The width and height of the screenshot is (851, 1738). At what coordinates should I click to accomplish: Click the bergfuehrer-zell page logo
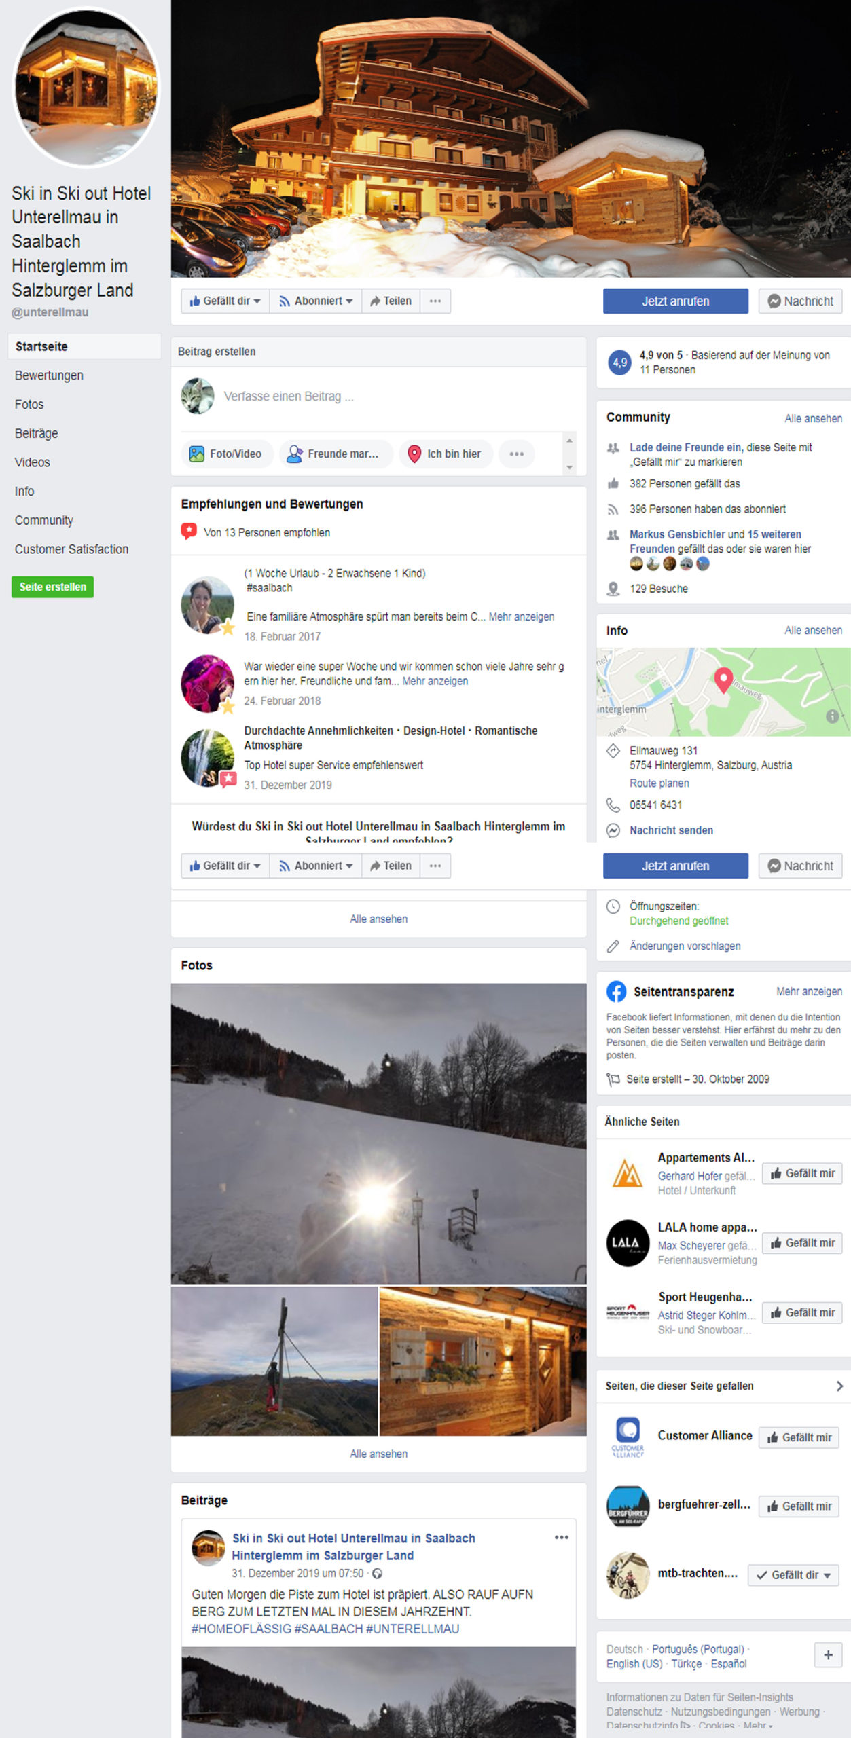click(627, 1506)
